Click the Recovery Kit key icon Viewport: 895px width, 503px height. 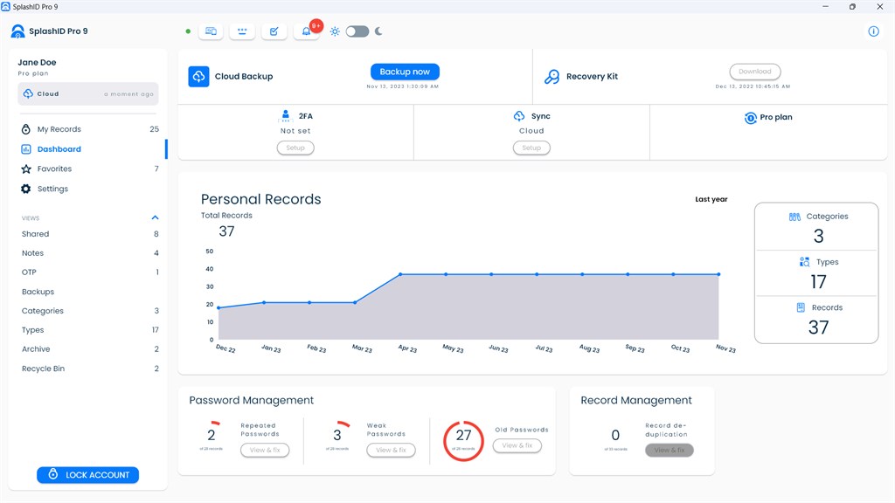552,77
